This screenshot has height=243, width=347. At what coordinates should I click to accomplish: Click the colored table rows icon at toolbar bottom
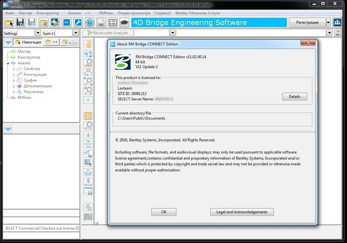click(88, 217)
